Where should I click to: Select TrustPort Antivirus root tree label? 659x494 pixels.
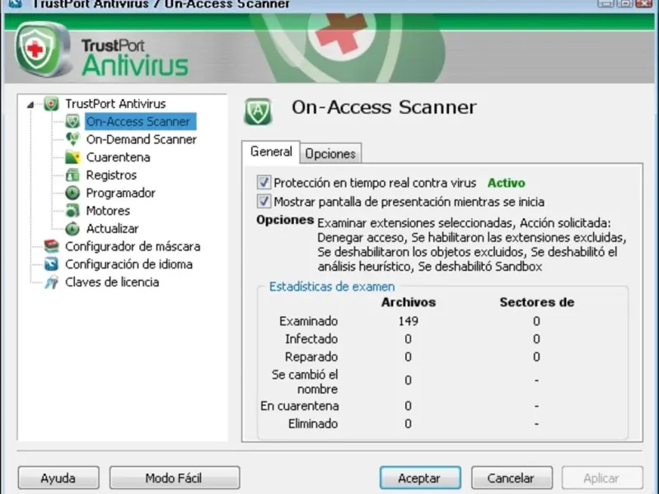[x=115, y=104]
